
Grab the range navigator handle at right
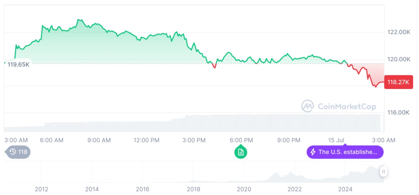(384, 172)
